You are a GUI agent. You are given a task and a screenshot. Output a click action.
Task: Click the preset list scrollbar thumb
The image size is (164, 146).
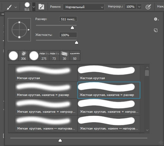(147, 73)
